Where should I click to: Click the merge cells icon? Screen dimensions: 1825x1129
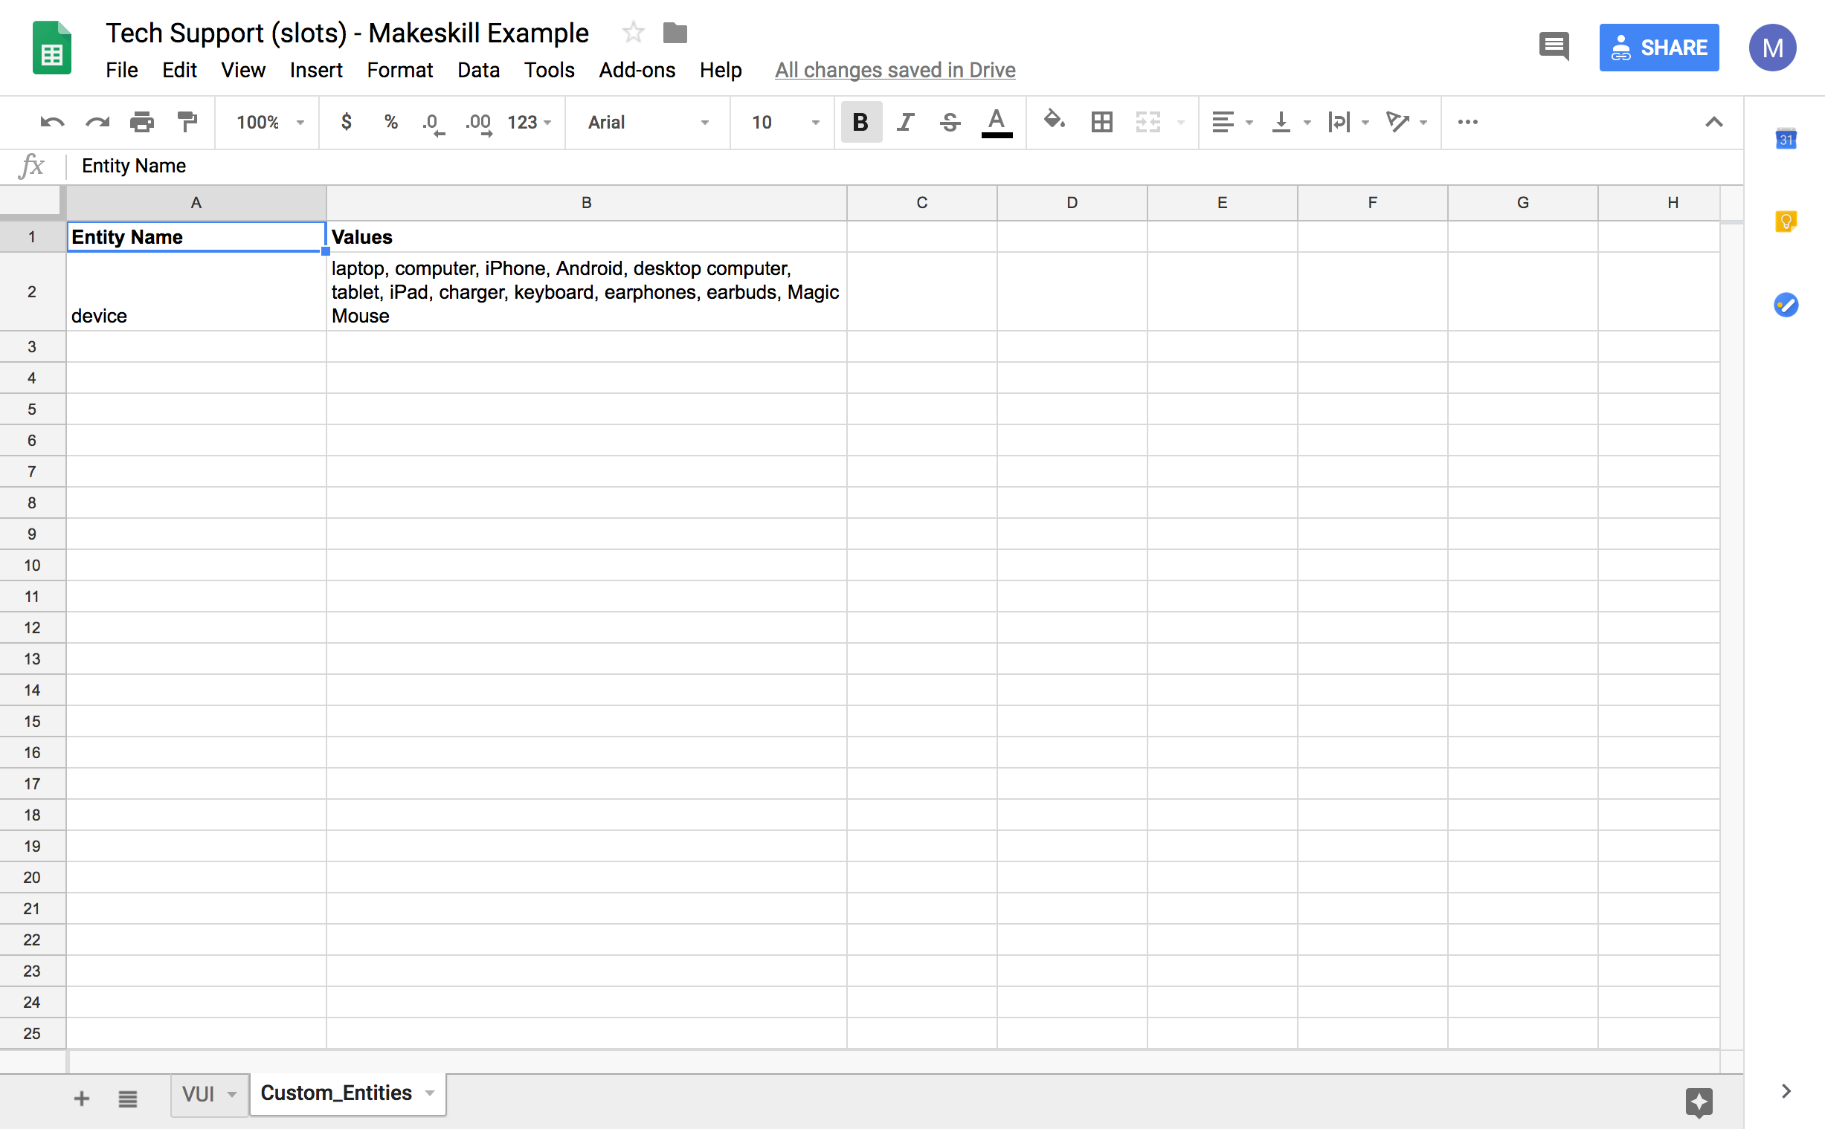click(x=1148, y=122)
